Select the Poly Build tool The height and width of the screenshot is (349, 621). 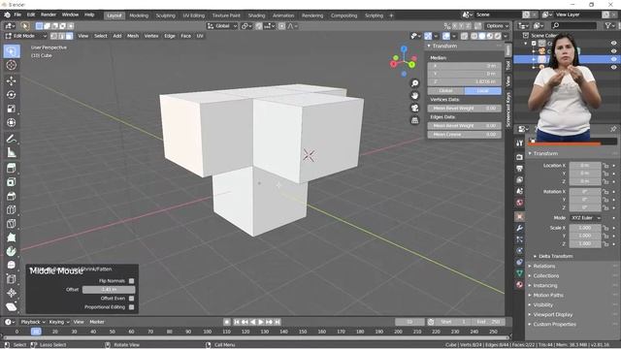pos(12,238)
